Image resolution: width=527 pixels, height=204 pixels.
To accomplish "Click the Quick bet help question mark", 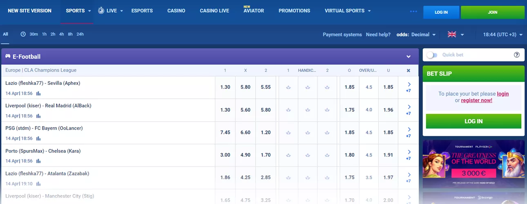I will (x=516, y=55).
